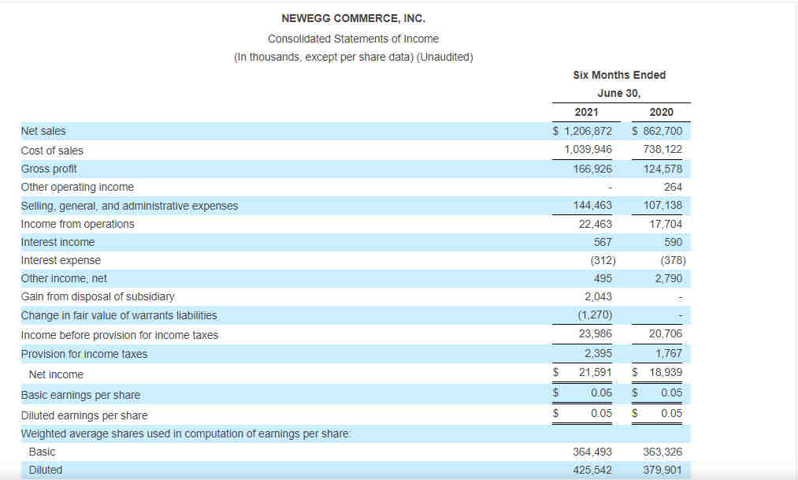Click Provision for income taxes label

pyautogui.click(x=84, y=354)
